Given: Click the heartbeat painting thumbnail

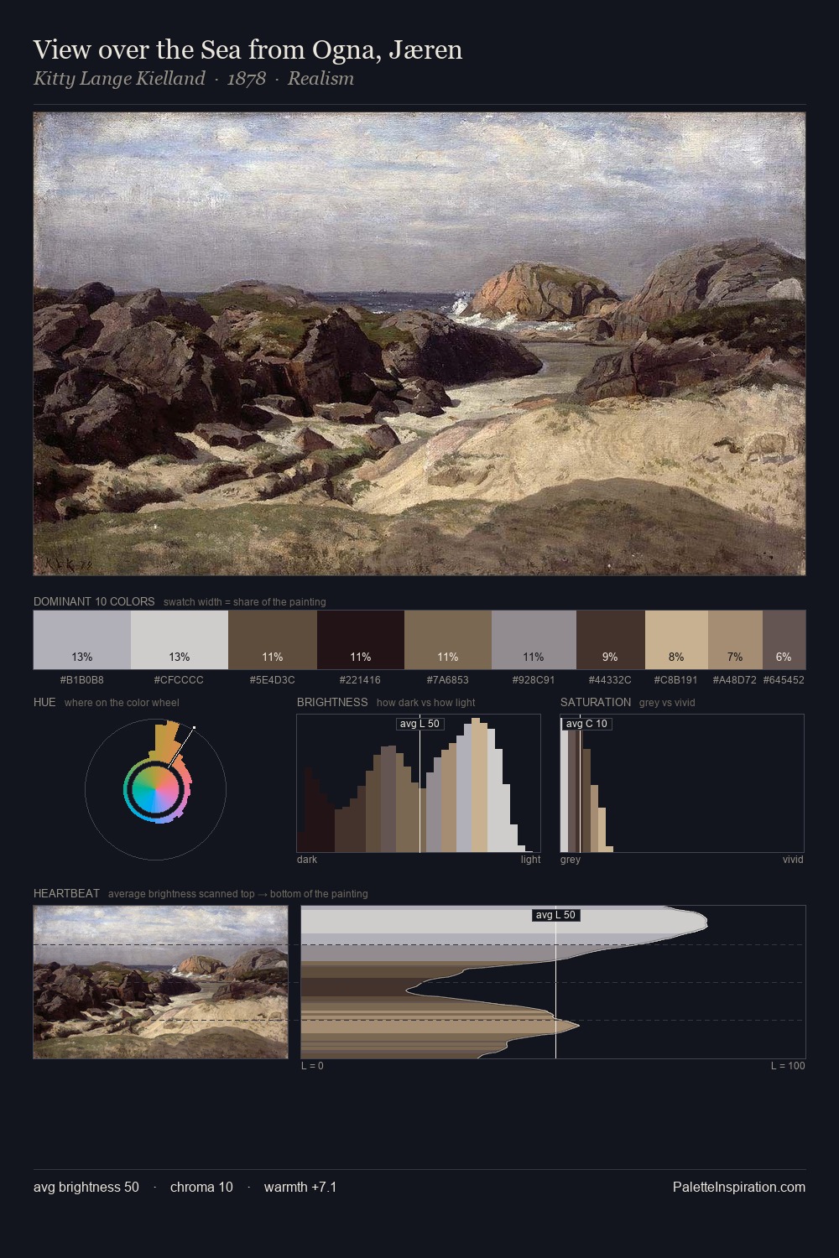Looking at the screenshot, I should 160,982.
